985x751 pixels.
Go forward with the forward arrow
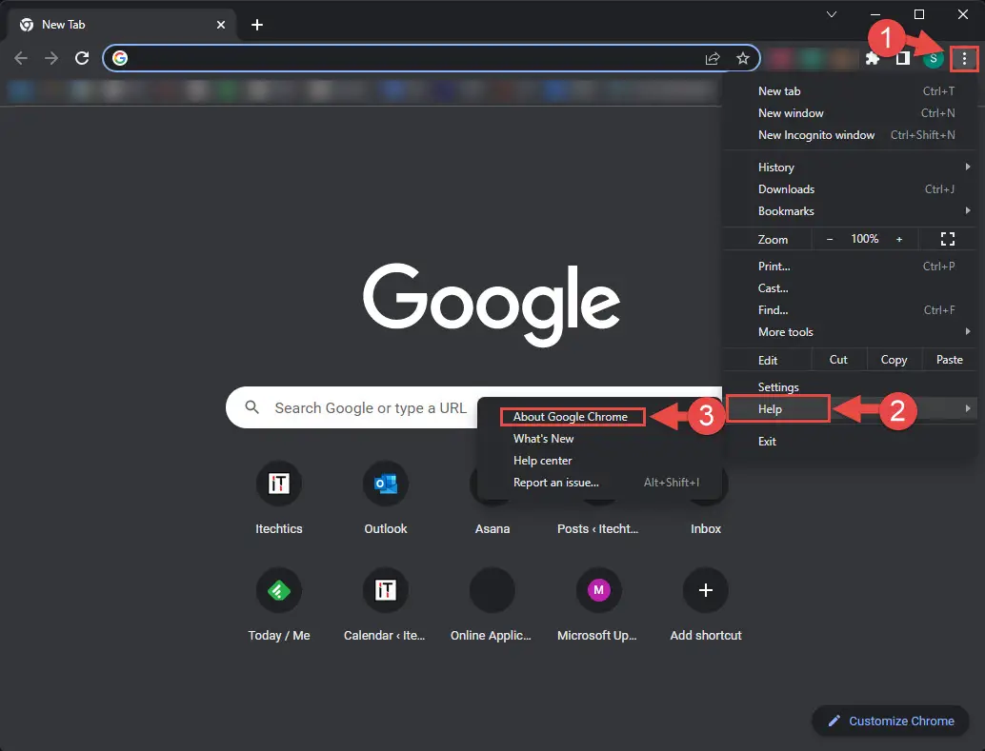(x=50, y=58)
